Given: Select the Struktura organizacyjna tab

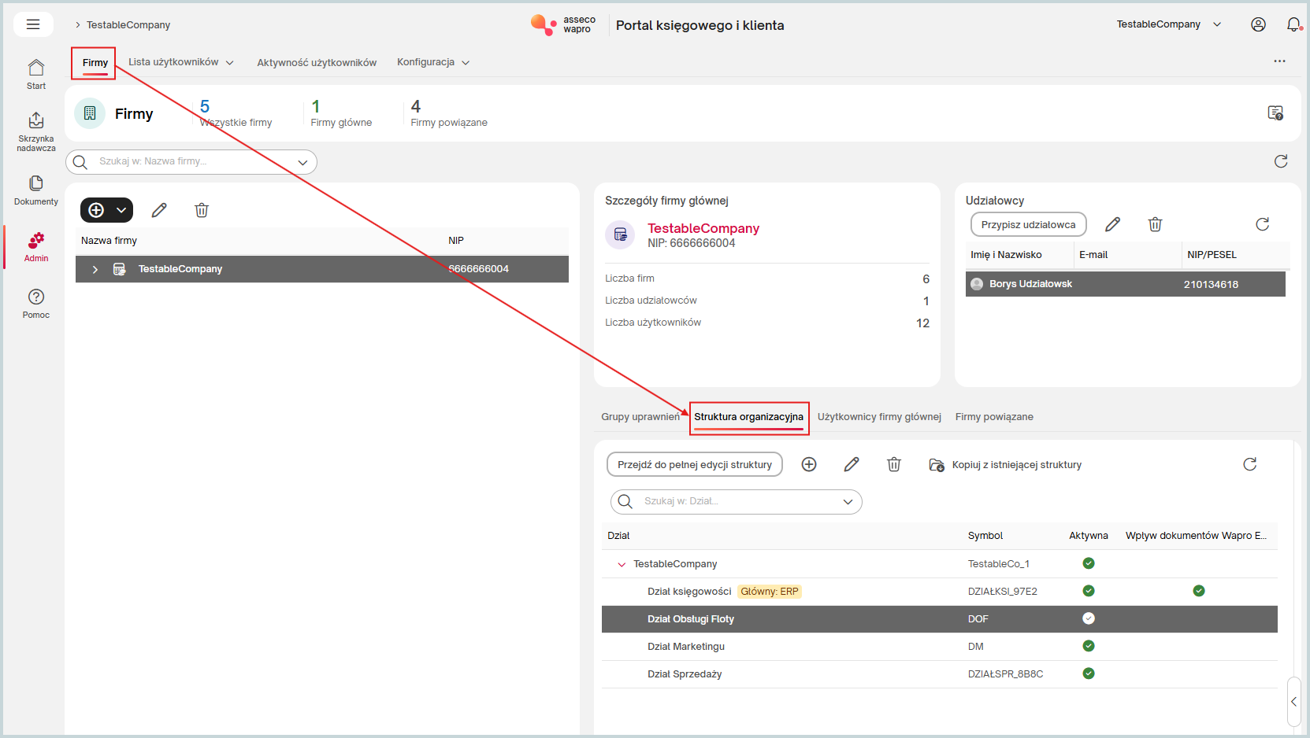Looking at the screenshot, I should coord(748,417).
